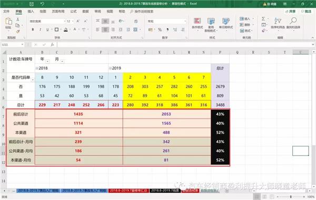Toggle Center horizontal alignment
The image size is (316, 200).
coord(105,30)
